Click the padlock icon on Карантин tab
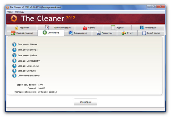 pos(17,27)
